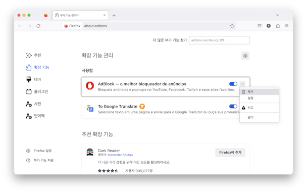Choose 관리 in AdBlock menu

pyautogui.click(x=259, y=117)
